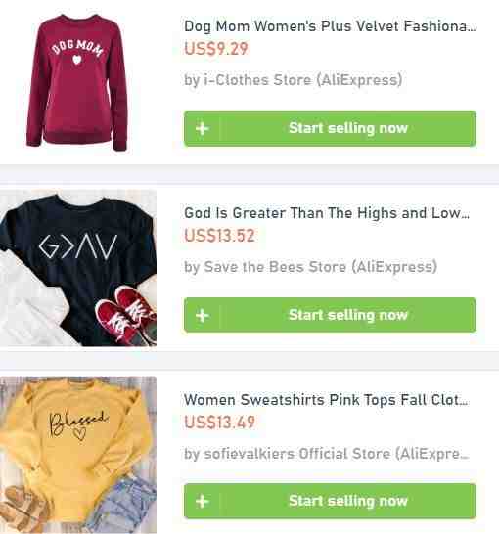Open God Is Greater Than The Highs title
Screen dimensions: 499x534
click(x=327, y=213)
